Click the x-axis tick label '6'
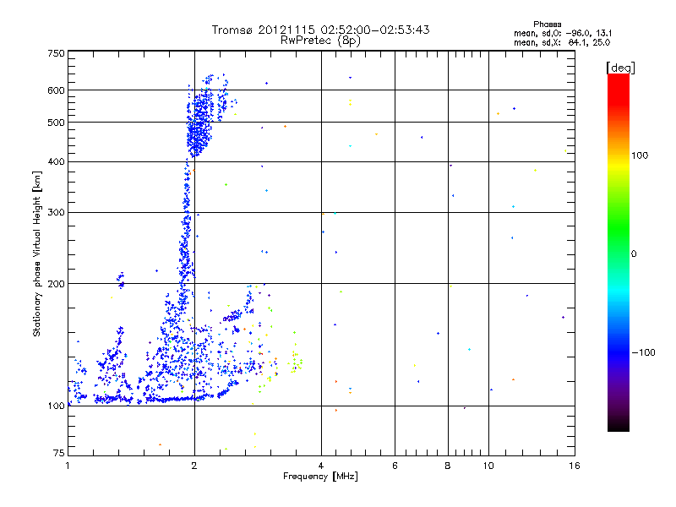Image resolution: width=676 pixels, height=507 pixels. point(395,466)
